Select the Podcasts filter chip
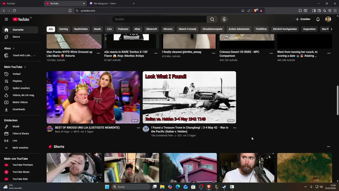The width and height of the screenshot is (339, 191). click(123, 29)
